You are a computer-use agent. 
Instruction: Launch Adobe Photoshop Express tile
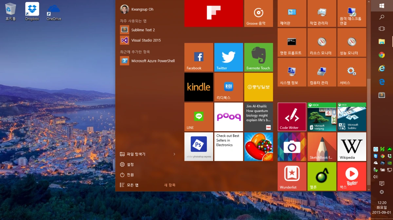tap(199, 147)
